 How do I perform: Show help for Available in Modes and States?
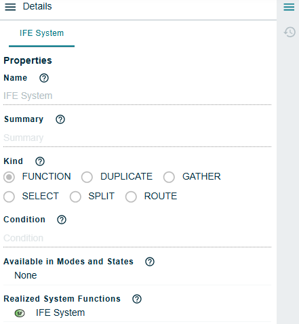(x=150, y=262)
